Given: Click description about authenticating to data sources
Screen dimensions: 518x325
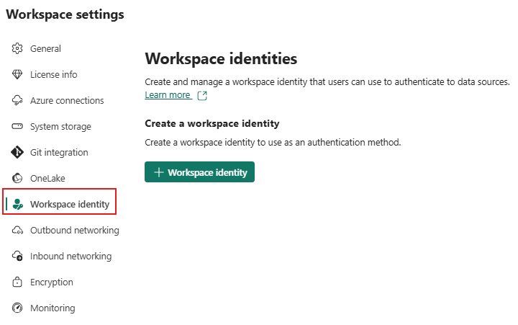Looking at the screenshot, I should pyautogui.click(x=327, y=81).
